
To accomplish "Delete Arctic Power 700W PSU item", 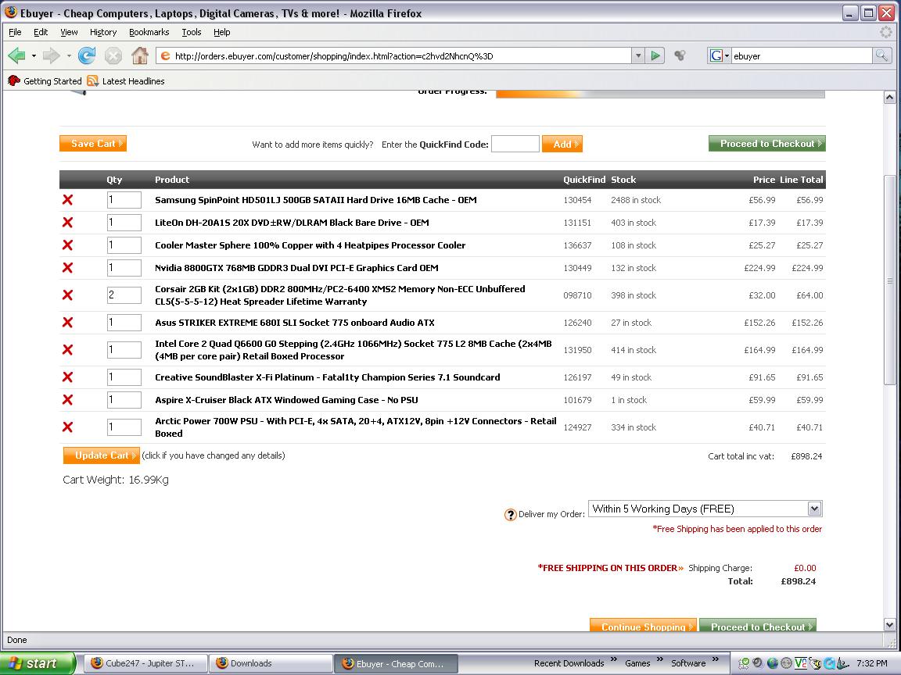I will pos(68,427).
